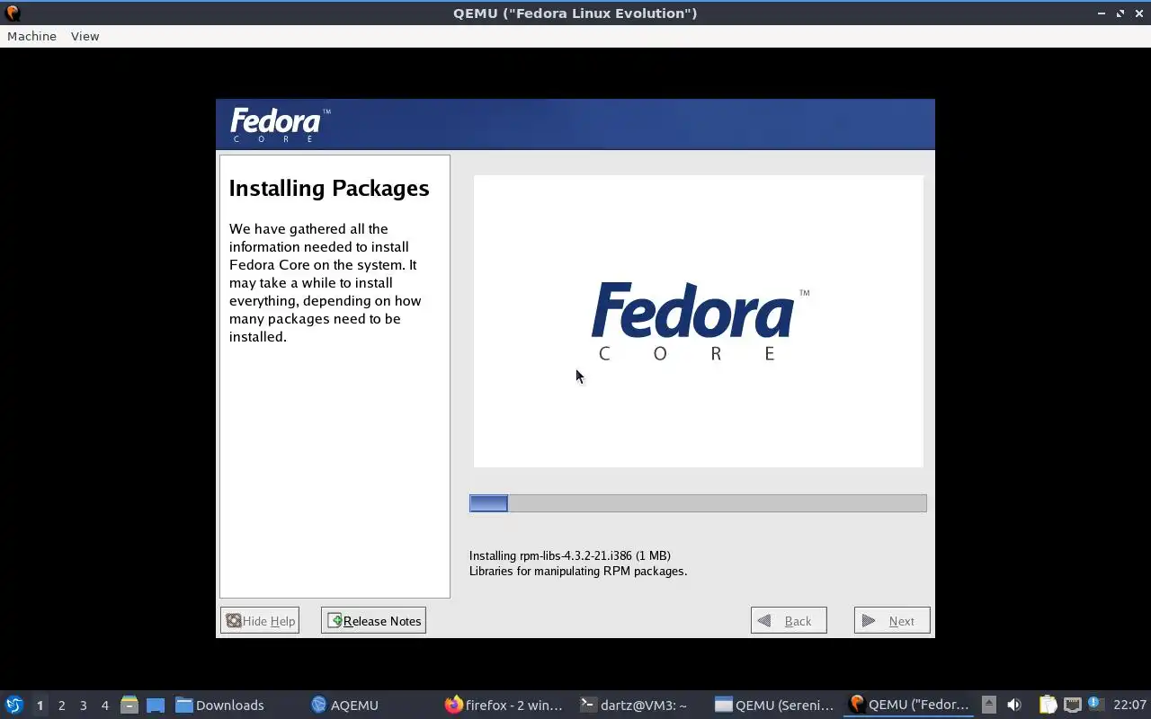The image size is (1151, 719).
Task: Open the Release Notes
Action: pyautogui.click(x=373, y=620)
